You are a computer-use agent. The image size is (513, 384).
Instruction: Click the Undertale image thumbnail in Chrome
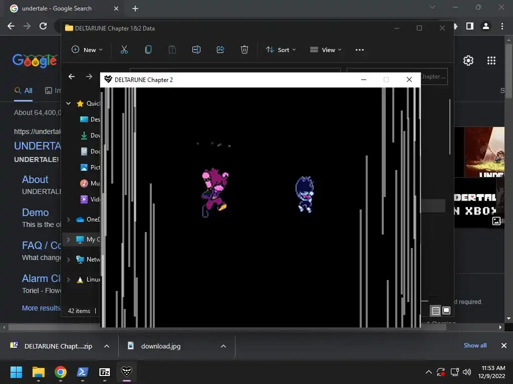pos(484,152)
